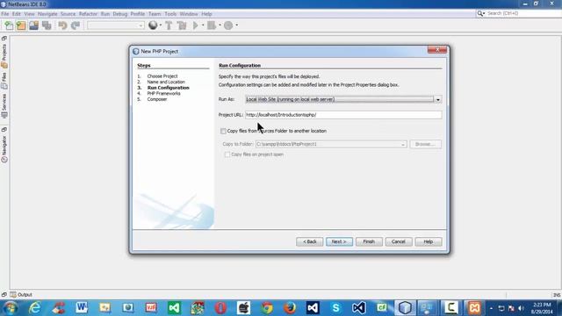
Task: Click the 'Choose Project' step text
Action: [x=162, y=76]
